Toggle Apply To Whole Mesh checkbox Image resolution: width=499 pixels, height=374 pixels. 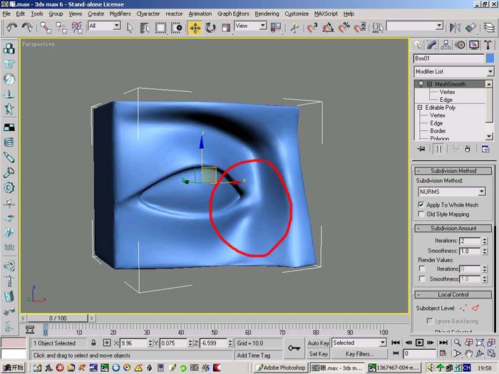[421, 204]
